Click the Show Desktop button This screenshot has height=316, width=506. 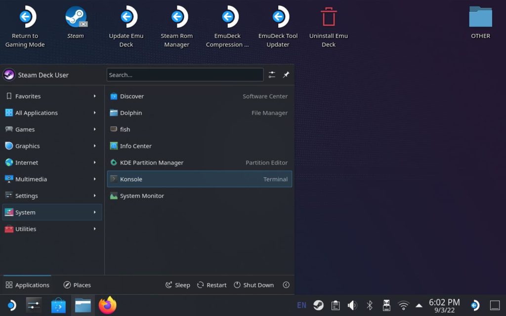pyautogui.click(x=495, y=305)
